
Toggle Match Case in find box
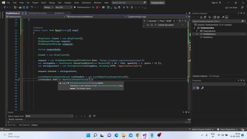coord(148,25)
